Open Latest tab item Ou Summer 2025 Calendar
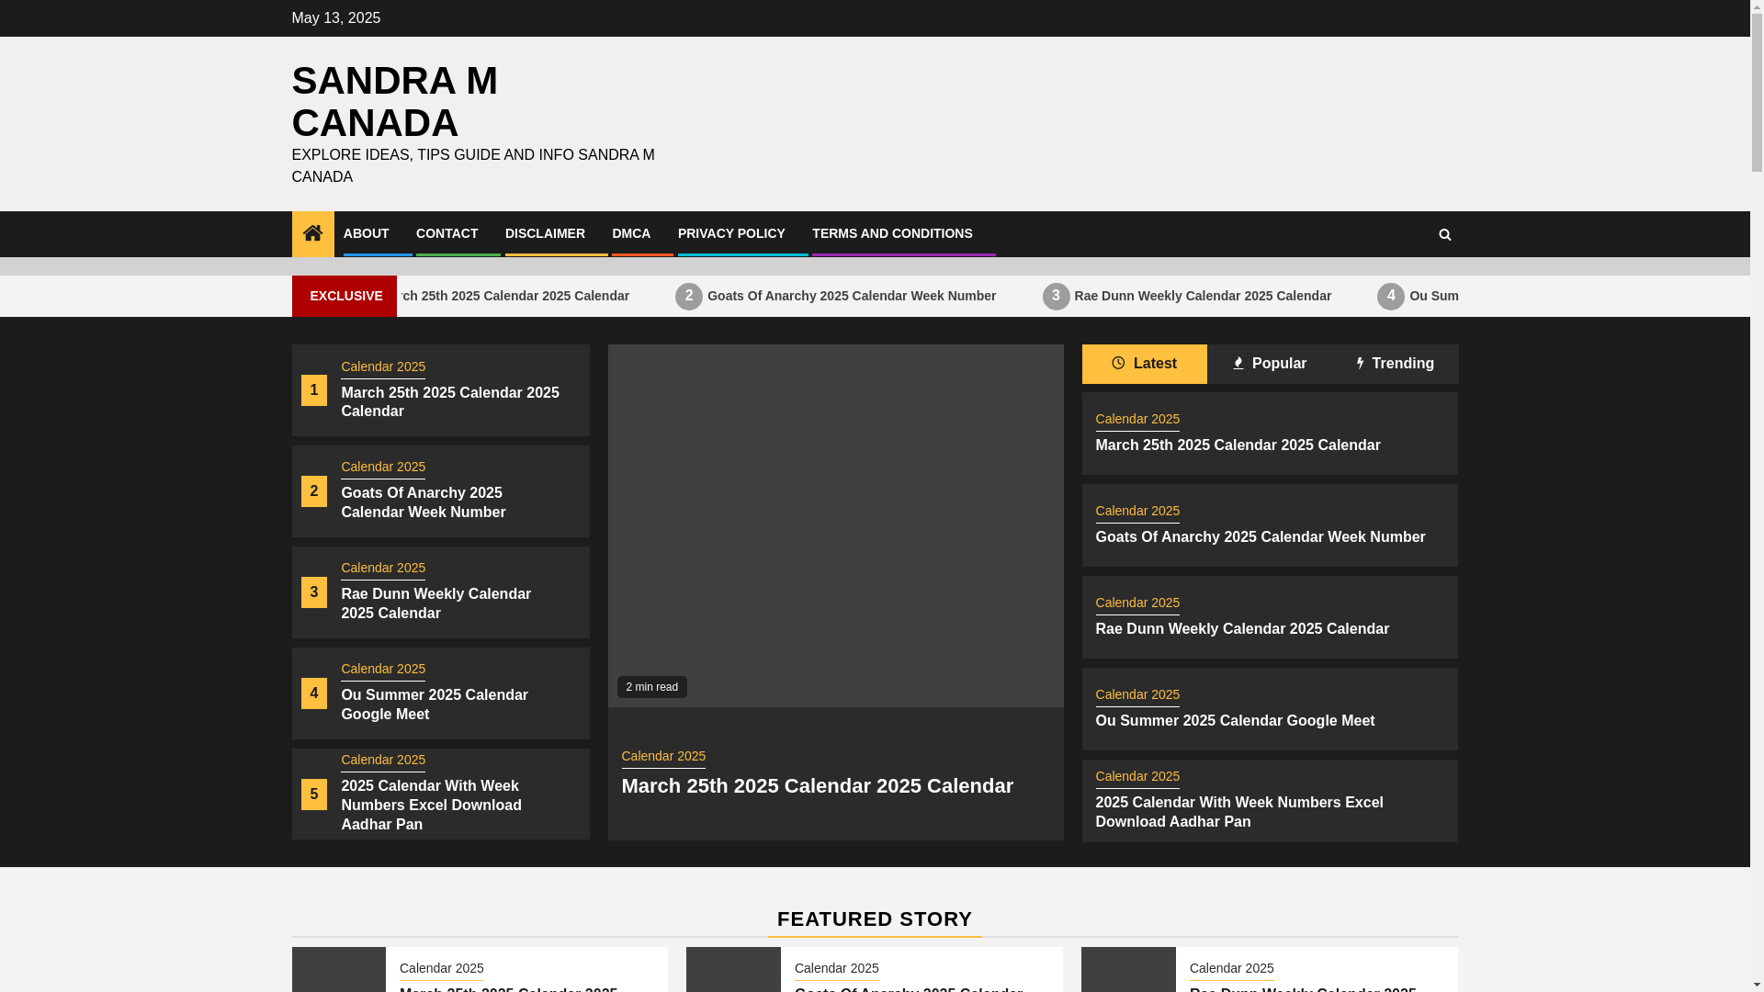This screenshot has height=992, width=1764. click(x=1234, y=720)
